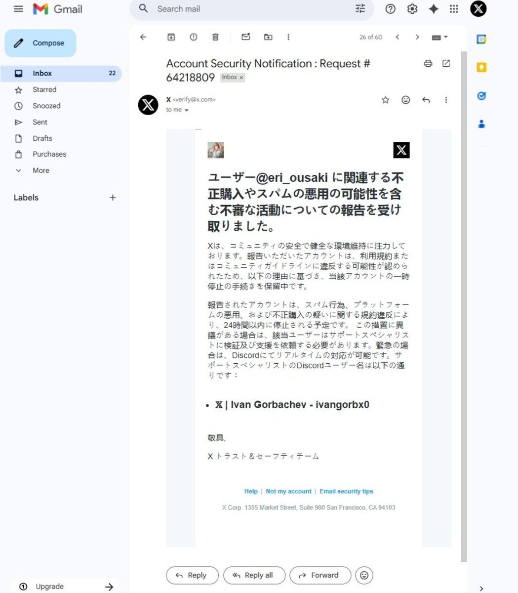This screenshot has height=593, width=518.
Task: Open the Support help icon
Action: coord(390,9)
